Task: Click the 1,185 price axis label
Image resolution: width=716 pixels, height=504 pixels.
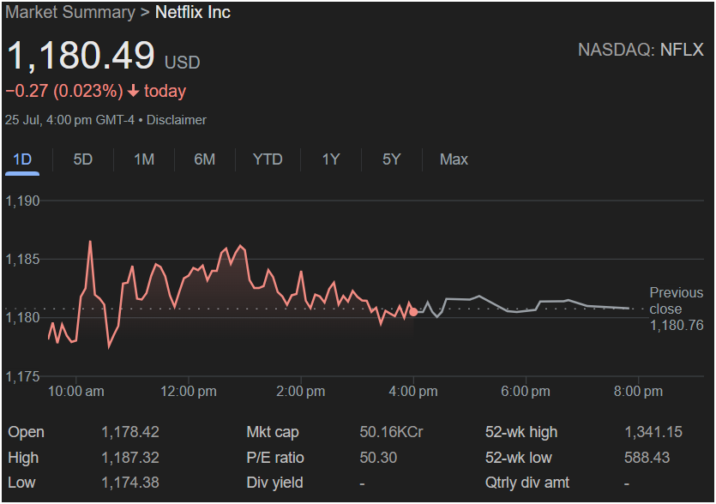Action: pos(22,260)
